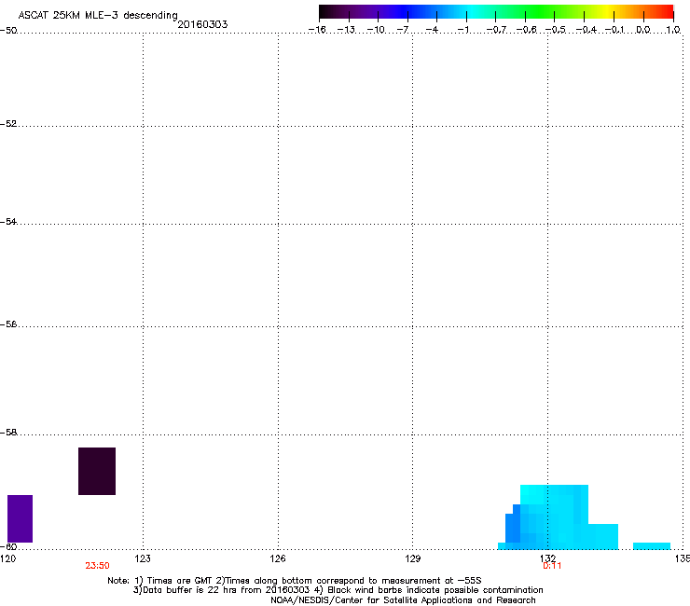Image resolution: width=690 pixels, height=606 pixels.
Task: Click the date label '20160303' below the title
Action: [202, 24]
